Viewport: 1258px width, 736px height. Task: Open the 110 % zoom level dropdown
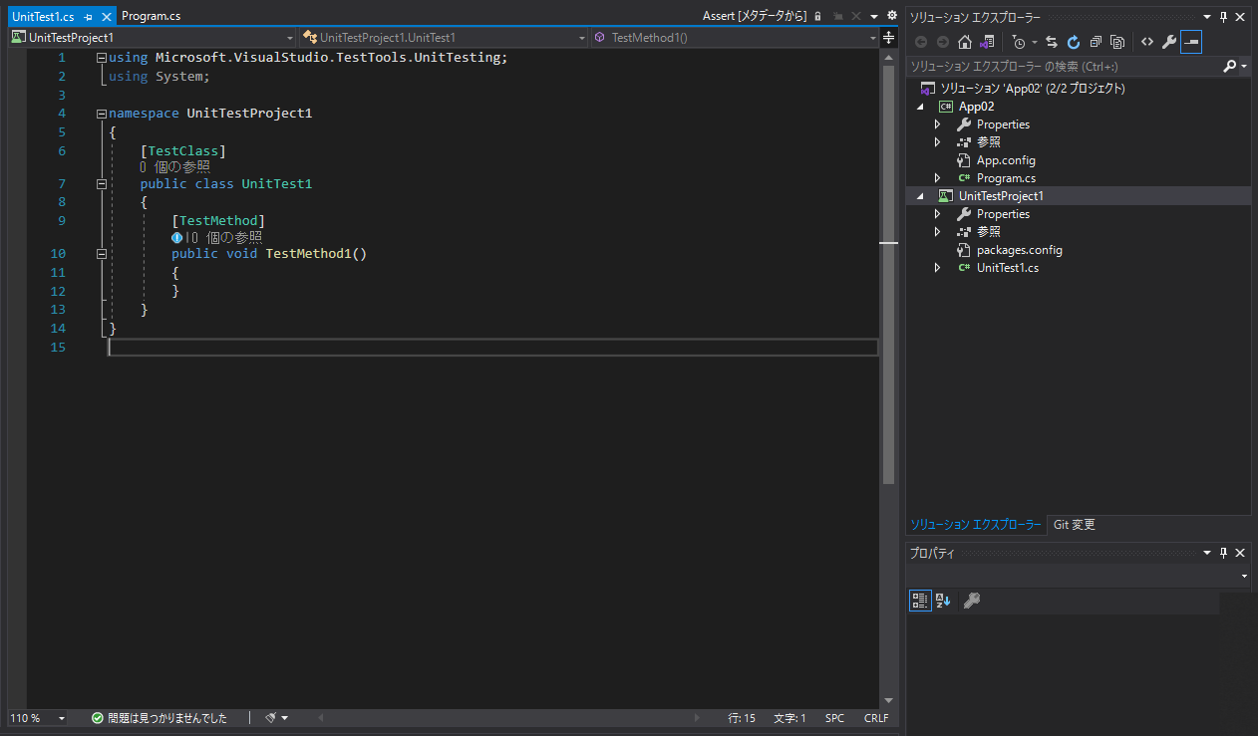click(62, 718)
